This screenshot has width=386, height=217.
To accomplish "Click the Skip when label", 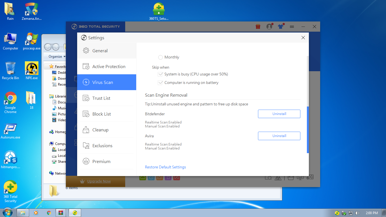I will (x=161, y=68).
